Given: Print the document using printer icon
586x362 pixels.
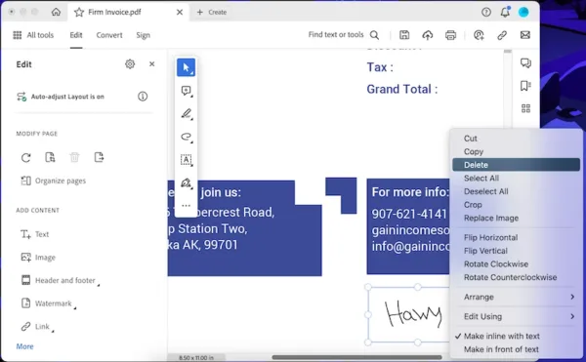Looking at the screenshot, I should (450, 35).
